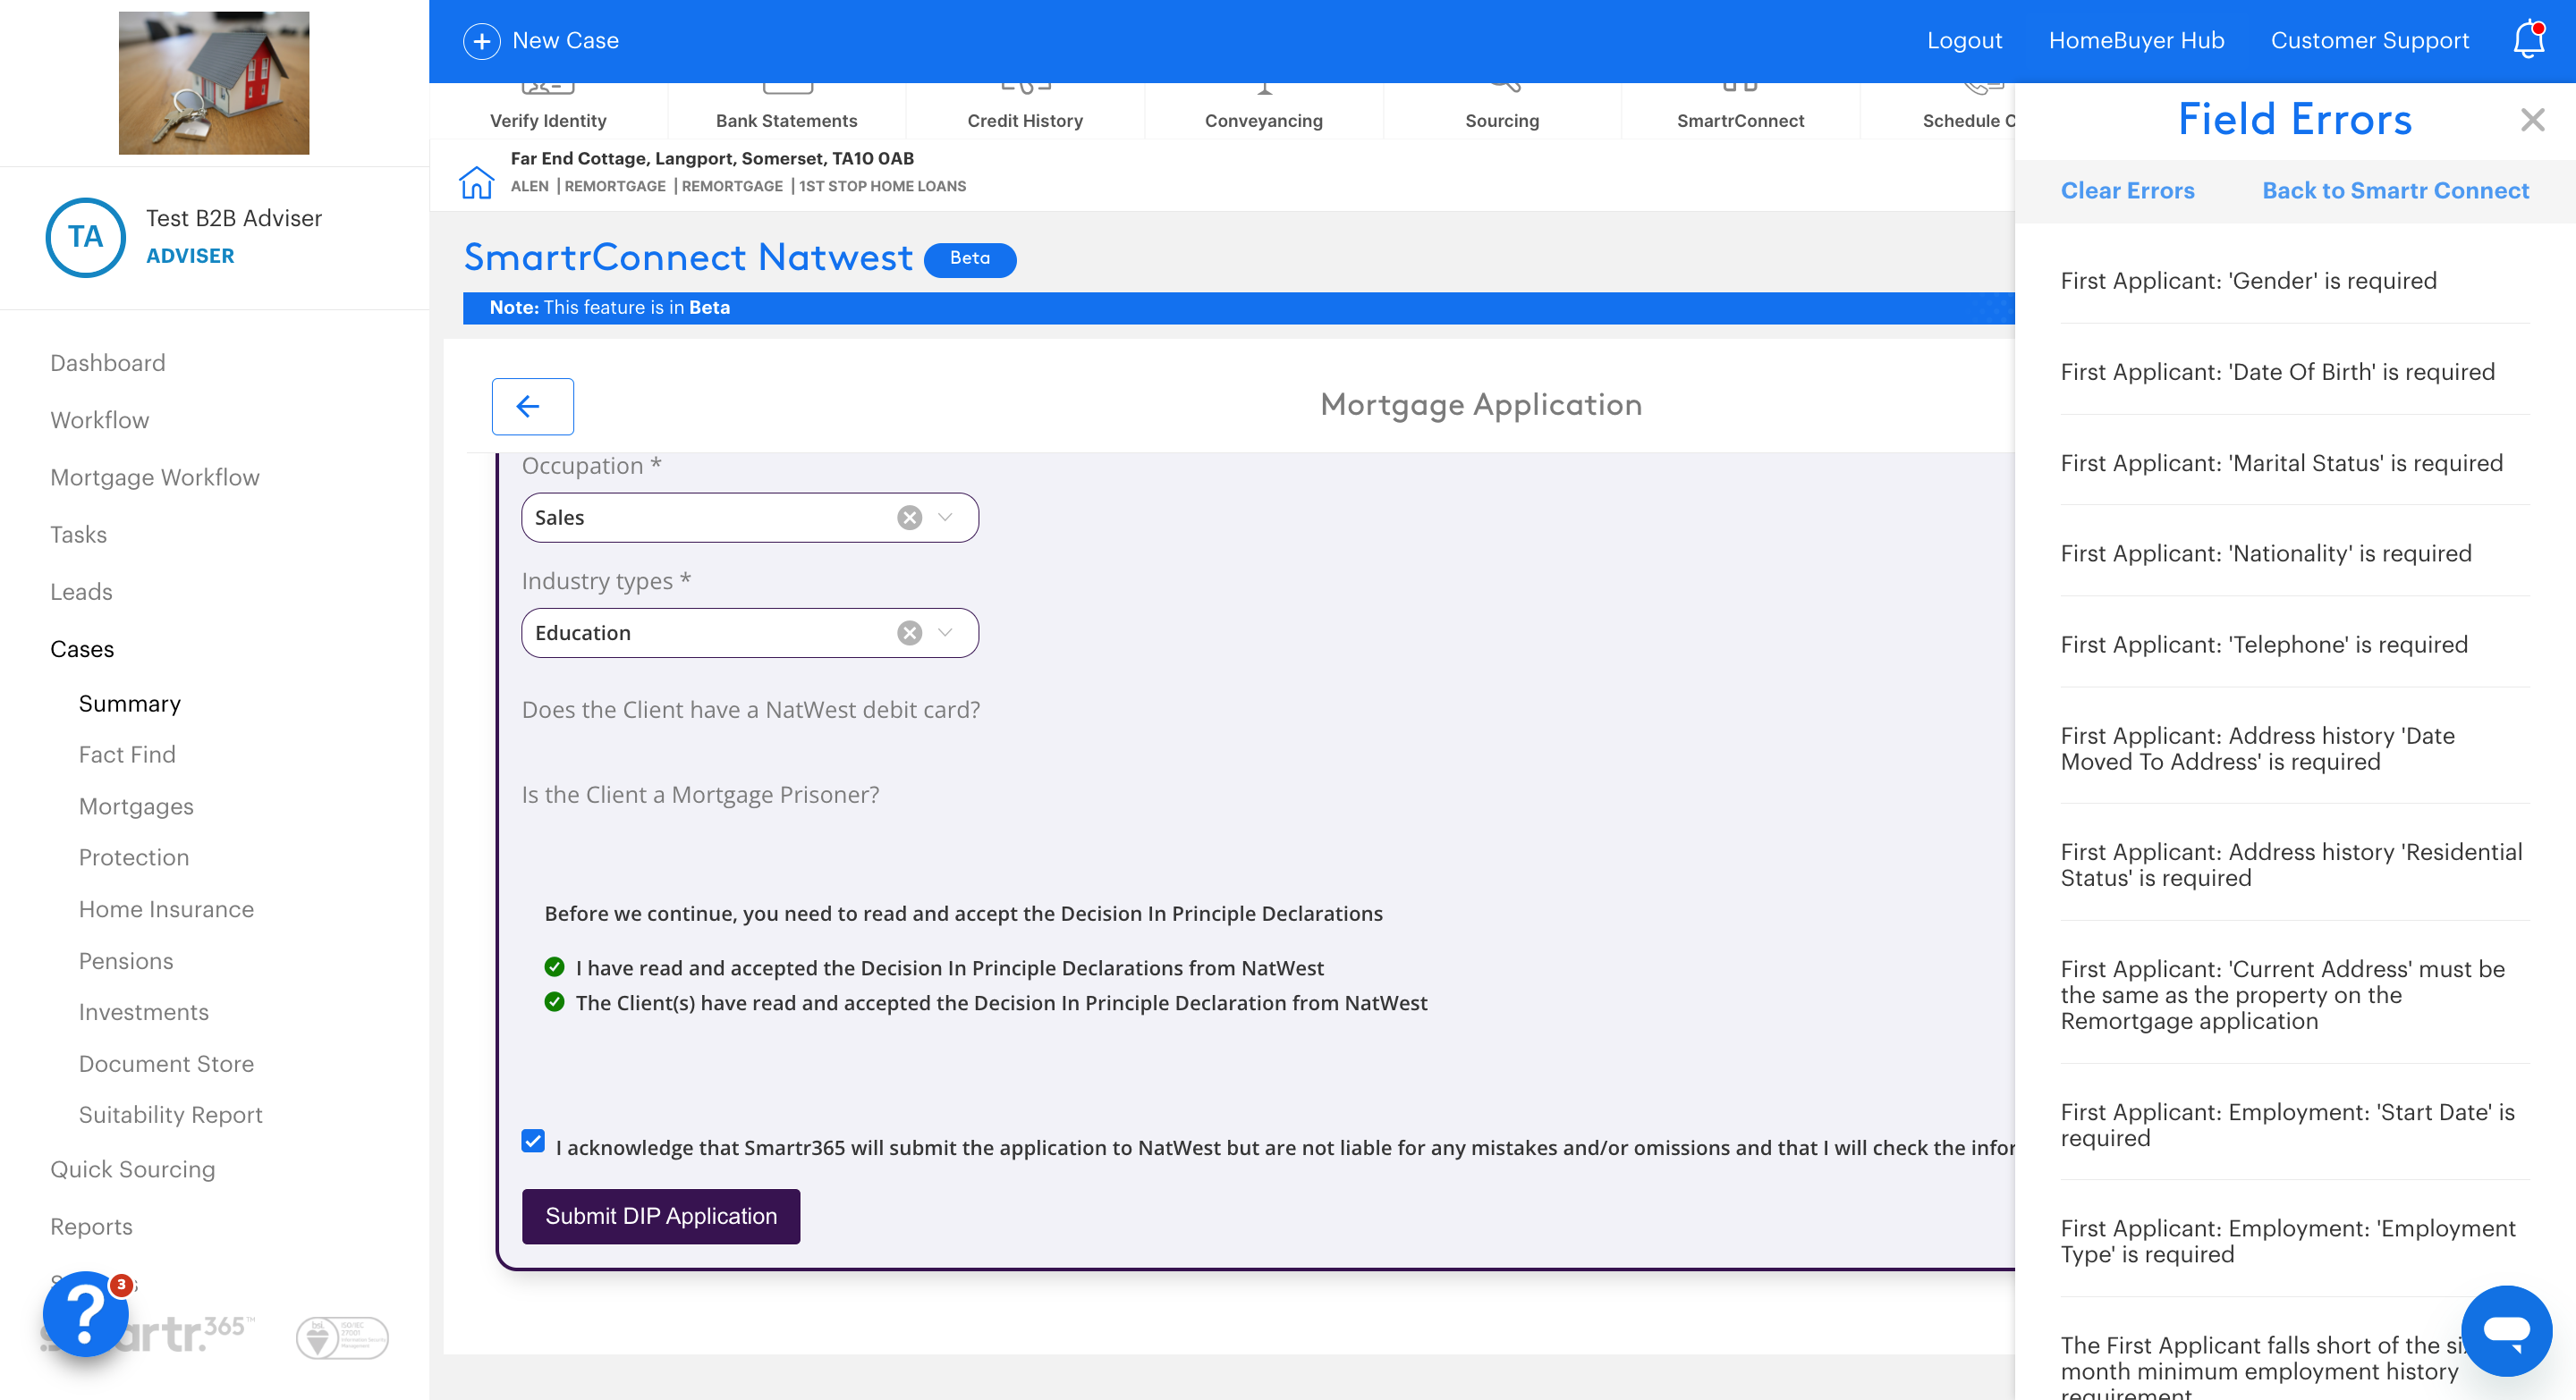Open Leads in sidebar
Viewport: 2576px width, 1400px height.
82,592
